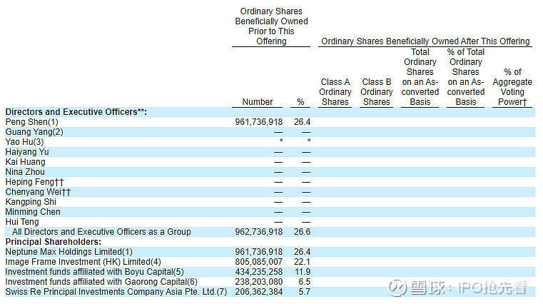Click the 'Kai Huang' name
Screen dimensions: 543x304
pos(25,162)
